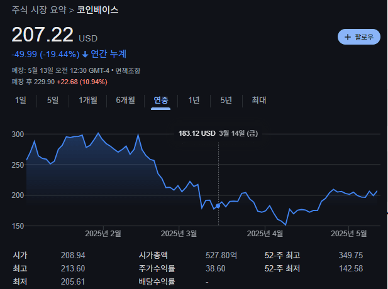The width and height of the screenshot is (388, 289).
Task: View the 1년 price chart
Action: pyautogui.click(x=194, y=100)
